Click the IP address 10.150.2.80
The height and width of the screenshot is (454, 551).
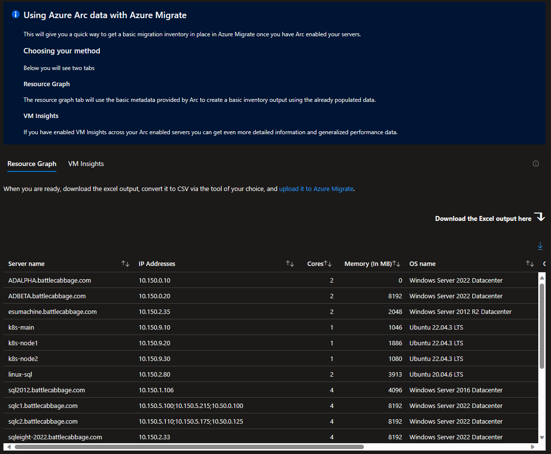(x=154, y=374)
